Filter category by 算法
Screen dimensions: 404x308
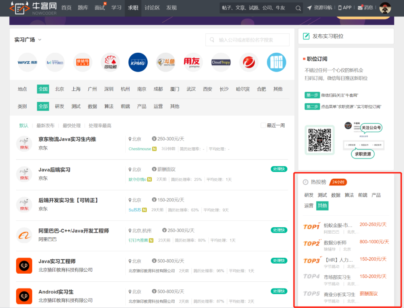[109, 107]
